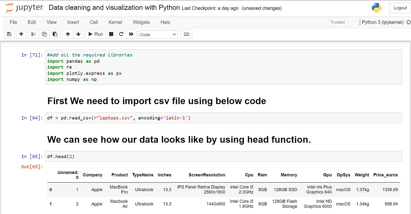The width and height of the screenshot is (411, 214).
Task: Click into the imports code cell
Action: (224, 67)
